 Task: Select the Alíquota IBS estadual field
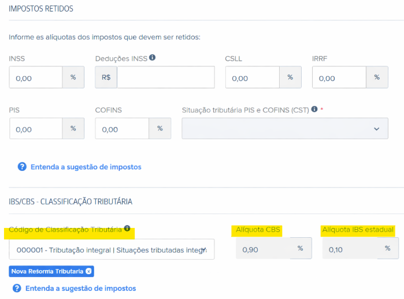coord(349,249)
